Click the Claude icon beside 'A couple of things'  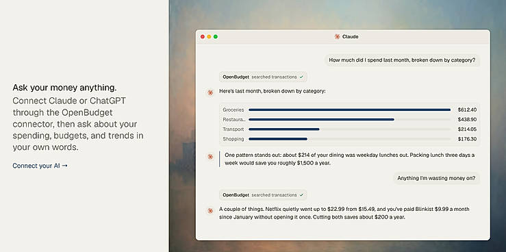(210, 211)
